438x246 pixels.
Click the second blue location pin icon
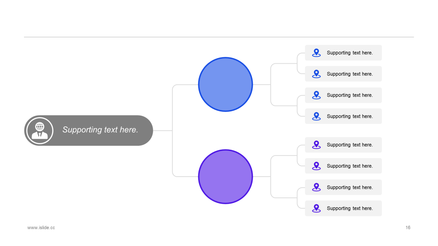point(317,74)
